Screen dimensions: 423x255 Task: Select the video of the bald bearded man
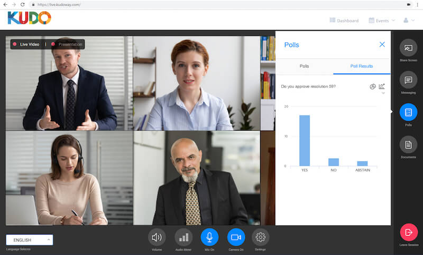point(197,178)
